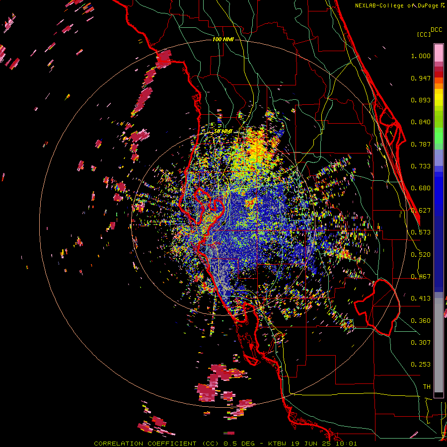Select the 0.307 legend value
Viewport: 447px width, 447px height.
421,343
